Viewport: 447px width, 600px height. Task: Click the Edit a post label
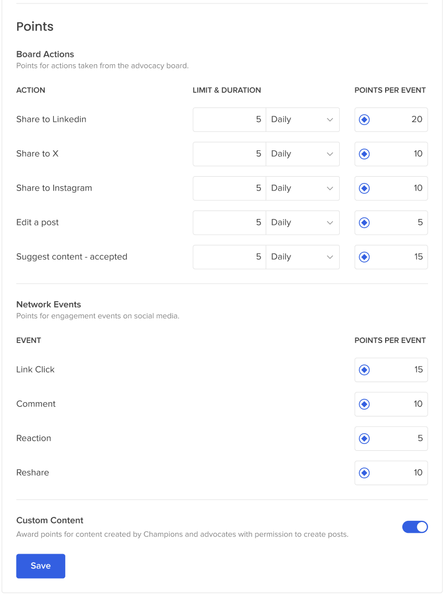tap(37, 223)
